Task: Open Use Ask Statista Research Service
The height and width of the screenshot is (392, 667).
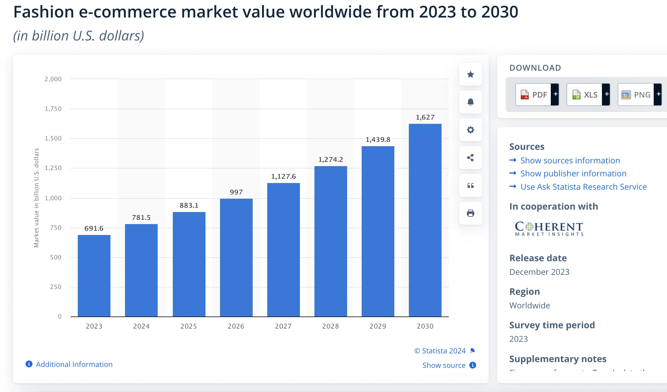Action: pyautogui.click(x=583, y=187)
